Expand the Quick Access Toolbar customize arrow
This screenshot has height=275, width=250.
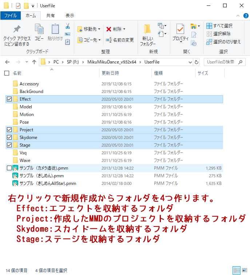click(x=33, y=6)
